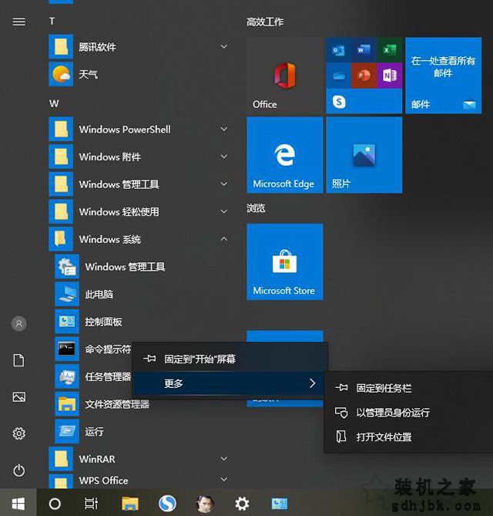Image resolution: width=493 pixels, height=516 pixels.
Task: Select 更多 in the context menu
Action: tap(230, 383)
